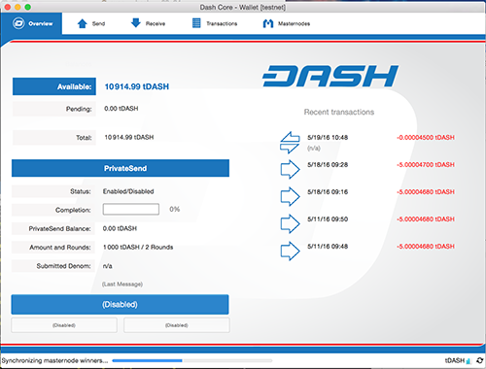
Task: Open the 5/11/16 09:50 transaction arrow icon
Action: coord(290,223)
